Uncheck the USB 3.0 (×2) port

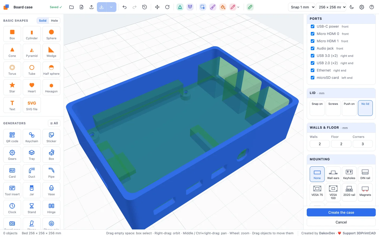click(x=312, y=56)
